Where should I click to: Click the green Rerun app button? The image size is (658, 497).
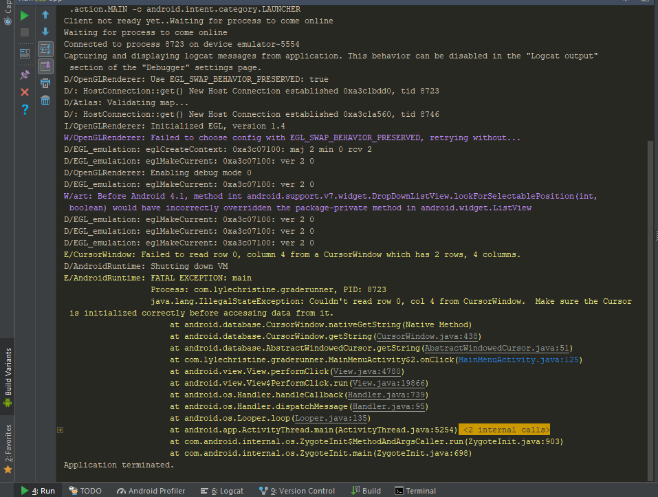tap(25, 15)
